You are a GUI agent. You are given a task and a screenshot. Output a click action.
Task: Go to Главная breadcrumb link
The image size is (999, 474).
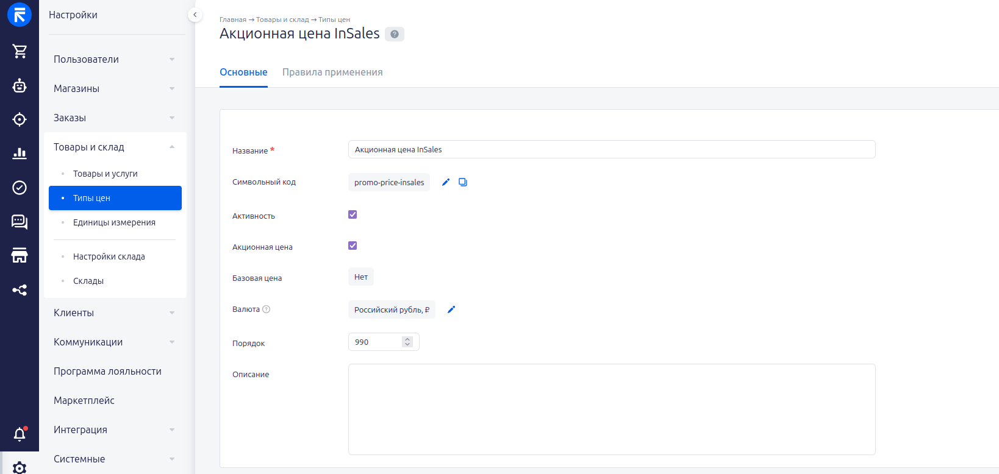233,19
